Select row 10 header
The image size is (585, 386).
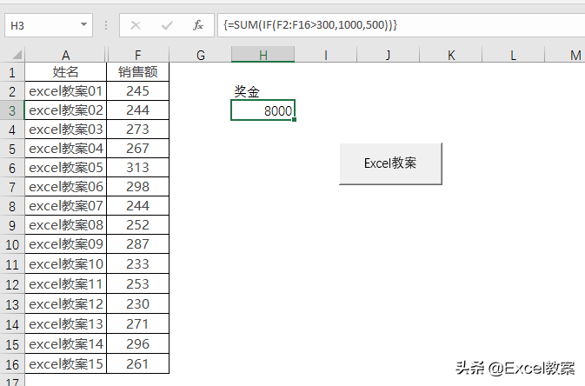[x=12, y=244]
